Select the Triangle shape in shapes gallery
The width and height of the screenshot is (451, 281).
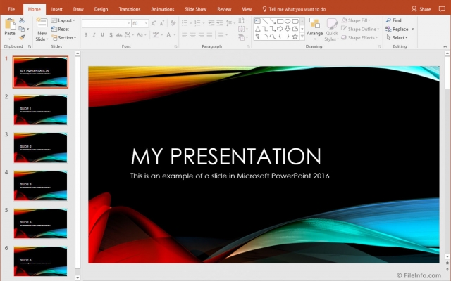[257, 29]
